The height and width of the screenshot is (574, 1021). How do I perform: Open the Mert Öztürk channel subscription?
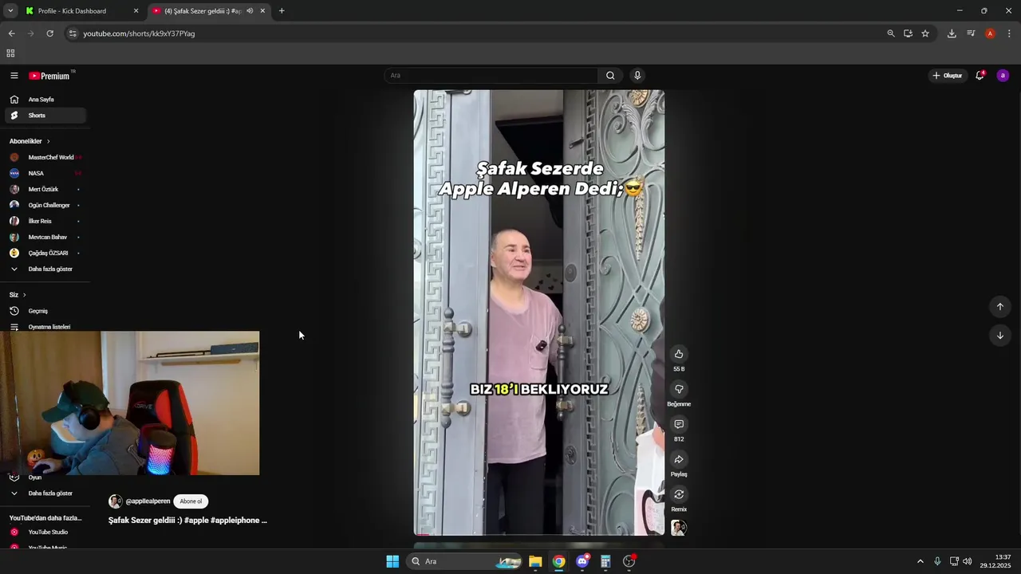pyautogui.click(x=45, y=189)
